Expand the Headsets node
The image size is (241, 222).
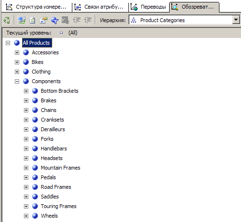point(26,158)
